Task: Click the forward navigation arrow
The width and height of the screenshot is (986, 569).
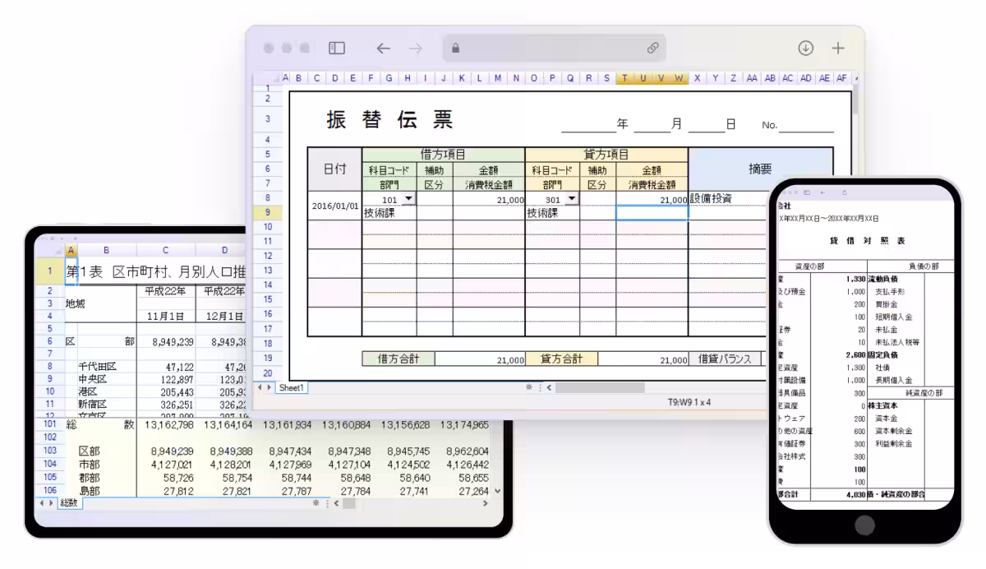Action: click(415, 49)
